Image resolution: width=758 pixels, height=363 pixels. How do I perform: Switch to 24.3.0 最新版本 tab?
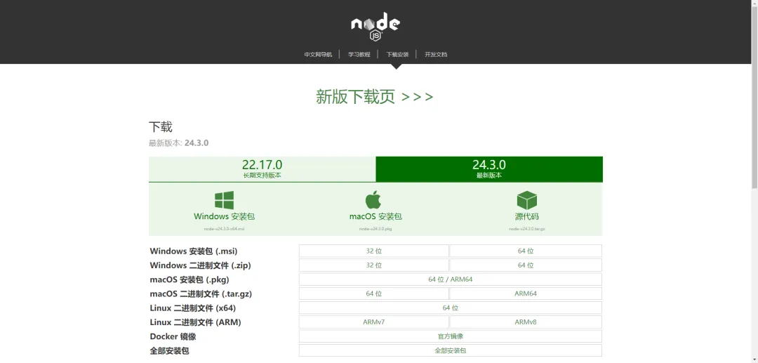tap(489, 169)
